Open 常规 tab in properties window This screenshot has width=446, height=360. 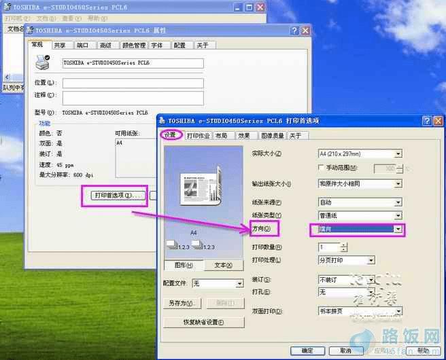38,44
